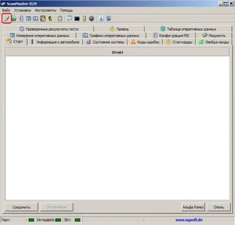
Task: Click the document page toolbar icon
Action: click(21, 18)
